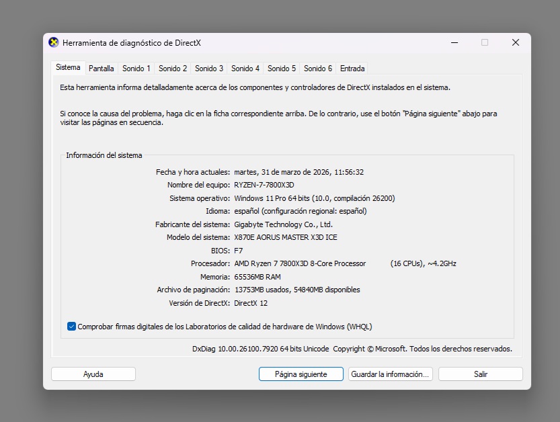Select the Sonido 2 tab

coord(172,68)
